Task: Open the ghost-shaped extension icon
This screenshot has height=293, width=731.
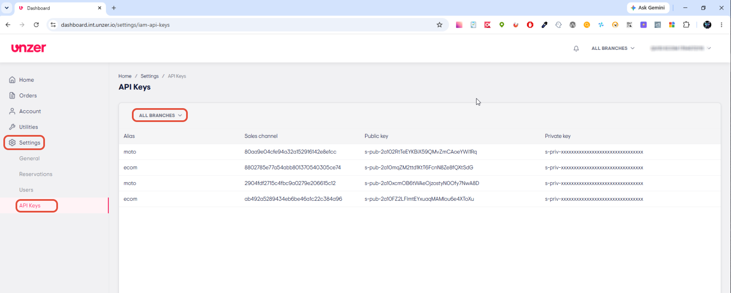Action: point(558,25)
